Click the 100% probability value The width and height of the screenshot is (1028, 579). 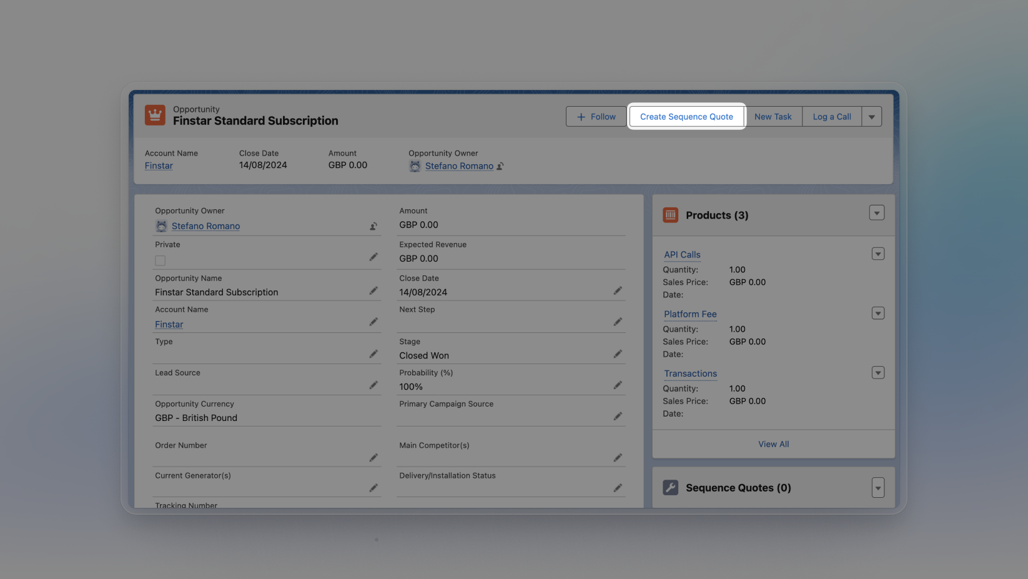click(x=411, y=387)
